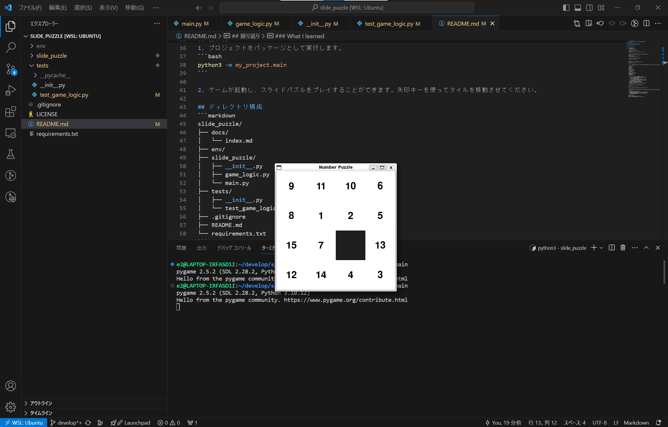Open notifications bell in status bar
The width and height of the screenshot is (668, 427).
659,423
